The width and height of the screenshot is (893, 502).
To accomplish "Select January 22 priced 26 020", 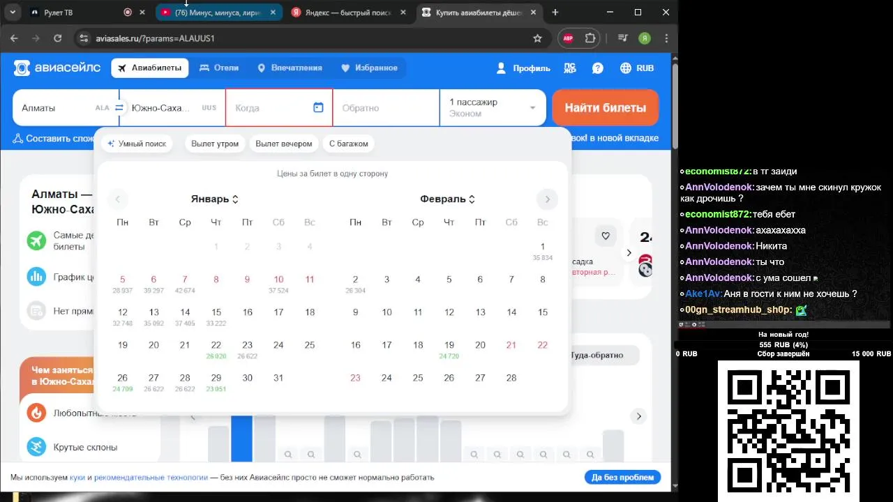I will click(x=216, y=349).
